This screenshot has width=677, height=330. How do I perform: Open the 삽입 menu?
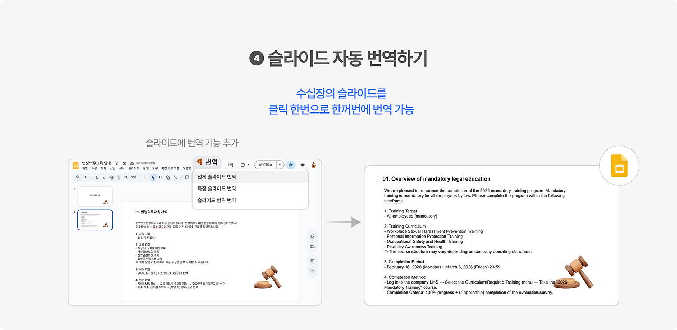pyautogui.click(x=112, y=168)
